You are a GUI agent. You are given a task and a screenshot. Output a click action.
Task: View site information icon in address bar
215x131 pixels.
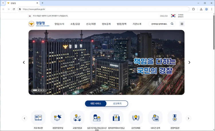pos(20,9)
